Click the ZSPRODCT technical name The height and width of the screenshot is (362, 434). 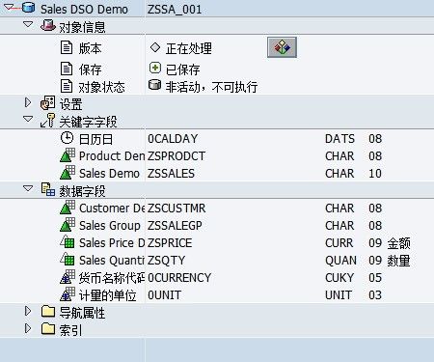[176, 156]
